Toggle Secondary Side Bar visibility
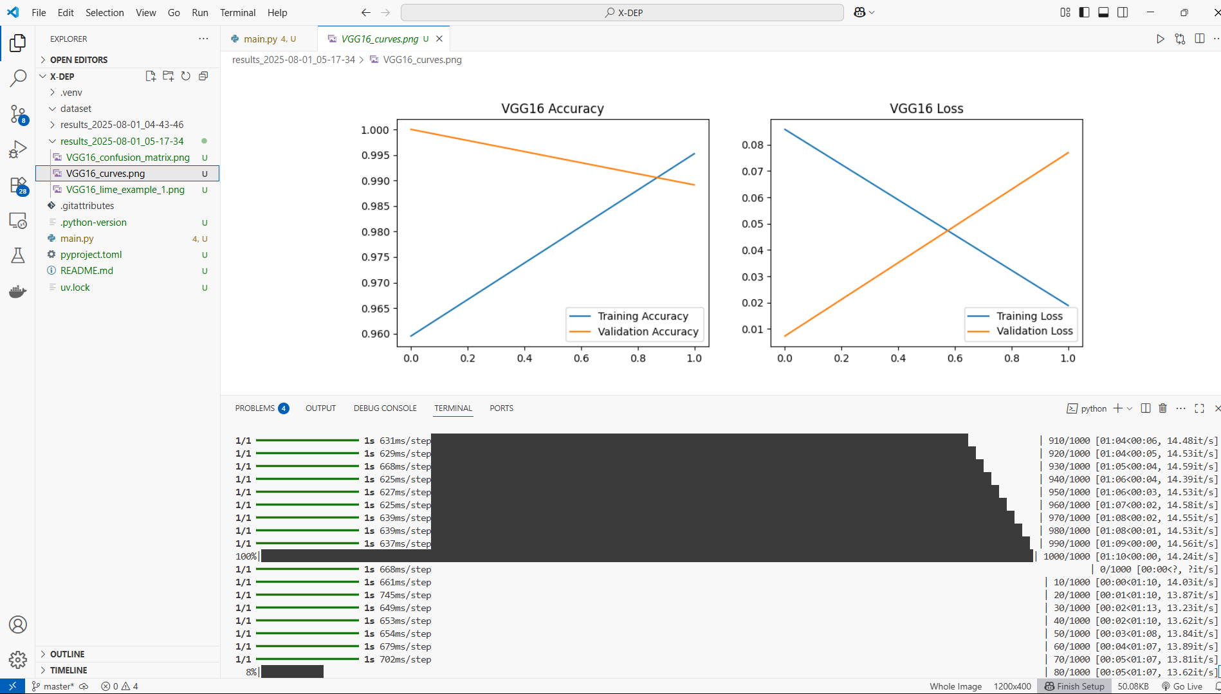The image size is (1221, 694). click(1123, 12)
